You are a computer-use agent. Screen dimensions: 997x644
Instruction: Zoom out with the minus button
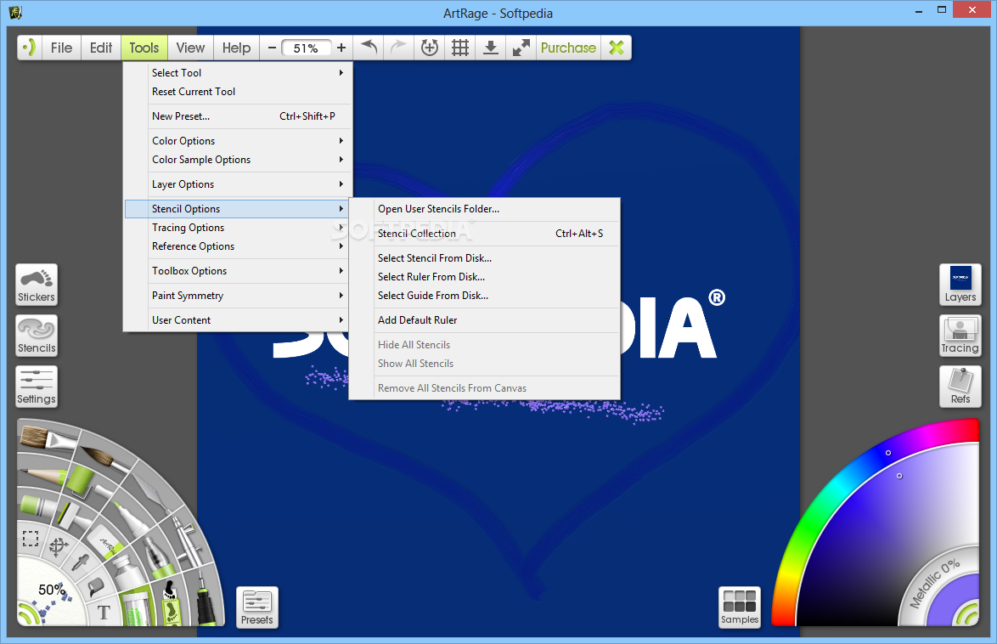(272, 48)
